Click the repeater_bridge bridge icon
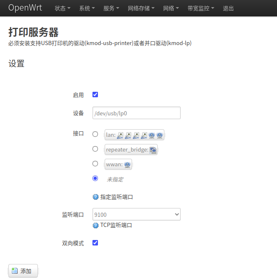The width and height of the screenshot is (277, 280). pos(153,150)
